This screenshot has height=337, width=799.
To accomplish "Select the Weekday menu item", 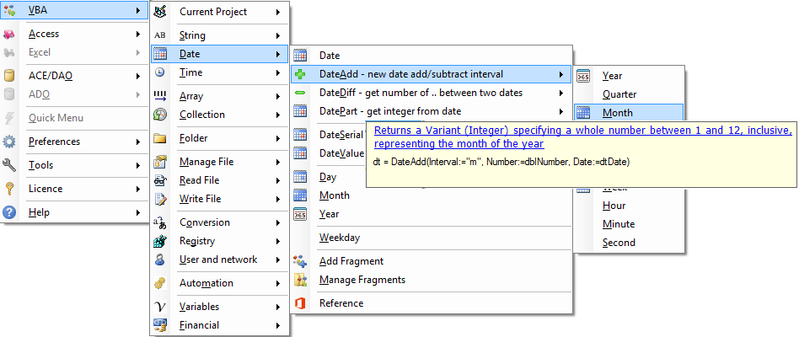I will coord(431,238).
